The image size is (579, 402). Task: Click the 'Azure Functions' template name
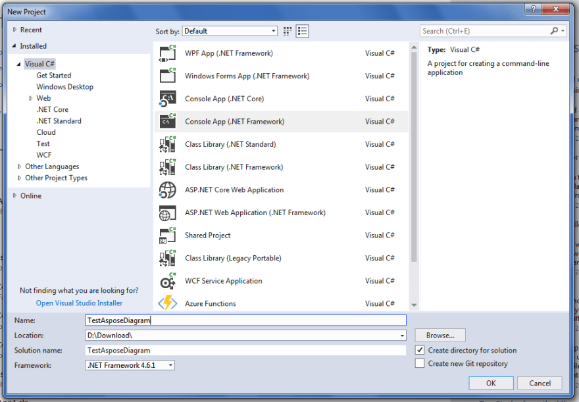[211, 303]
